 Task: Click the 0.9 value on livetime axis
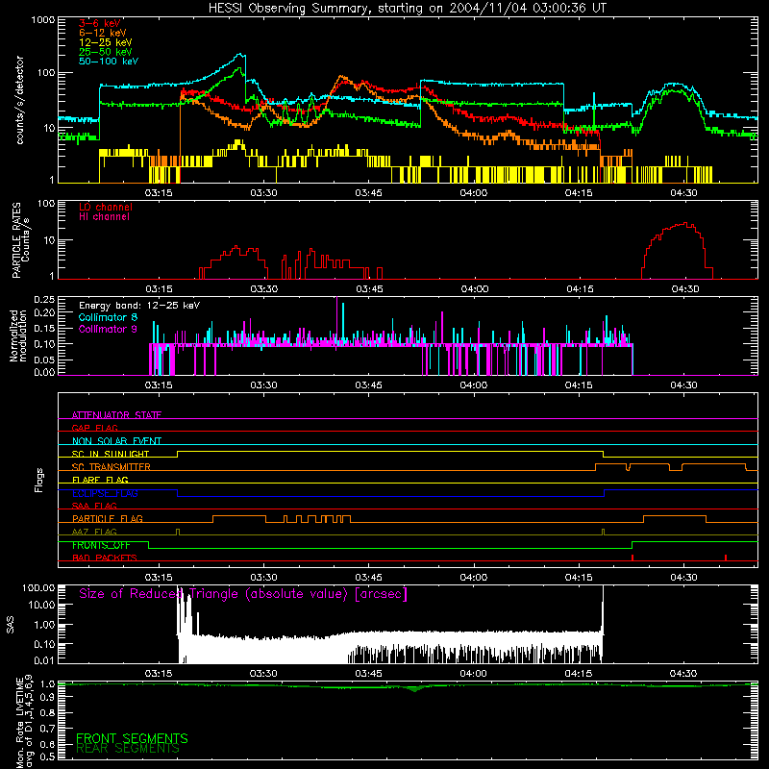[x=47, y=697]
